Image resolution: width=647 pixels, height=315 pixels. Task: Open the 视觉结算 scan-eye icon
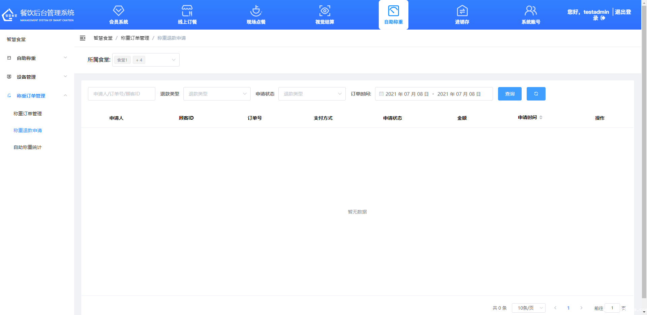point(325,11)
